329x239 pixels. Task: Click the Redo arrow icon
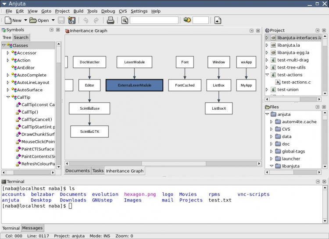click(x=96, y=20)
